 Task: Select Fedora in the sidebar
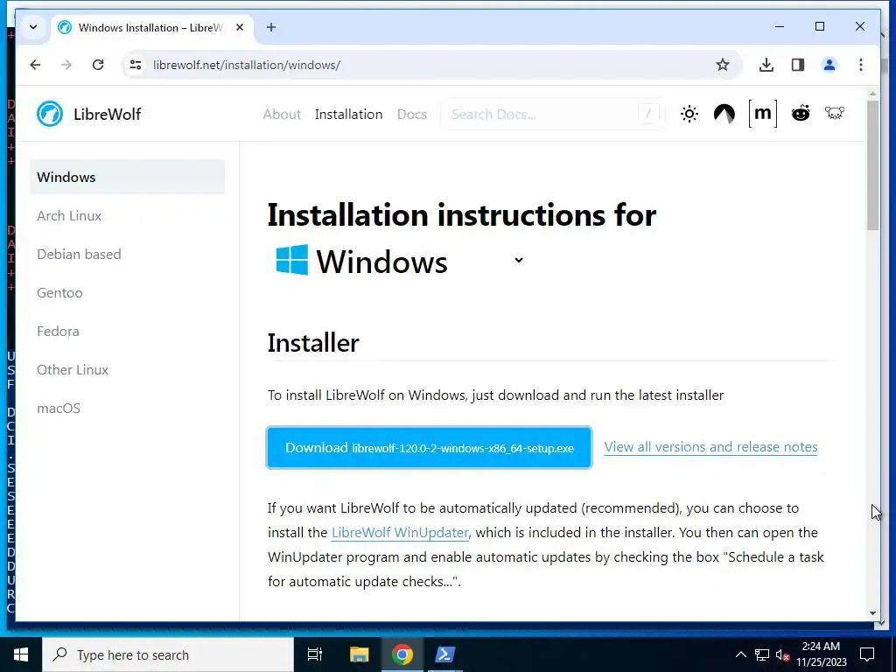tap(58, 332)
